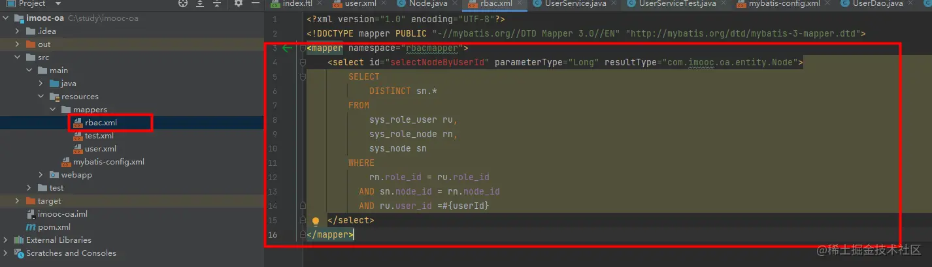Image resolution: width=932 pixels, height=267 pixels.
Task: Click line number 12 in the gutter
Action: pos(273,178)
